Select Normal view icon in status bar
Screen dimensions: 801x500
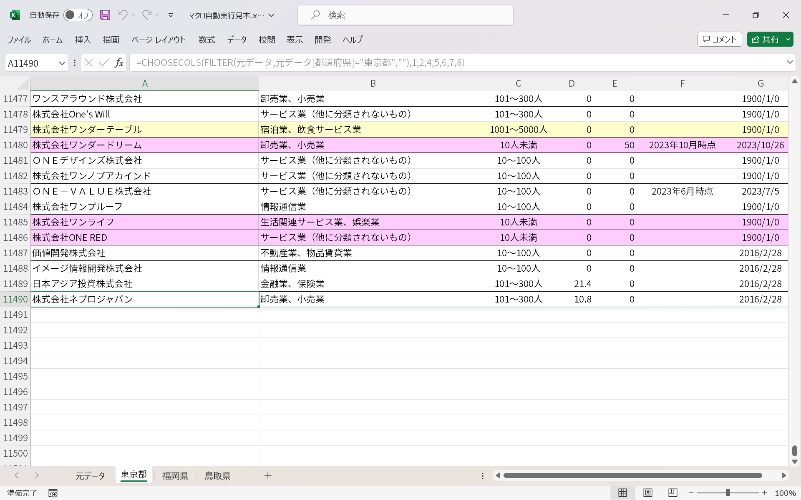pos(623,493)
